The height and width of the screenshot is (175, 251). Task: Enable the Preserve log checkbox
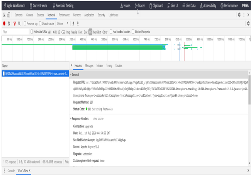click(25, 24)
